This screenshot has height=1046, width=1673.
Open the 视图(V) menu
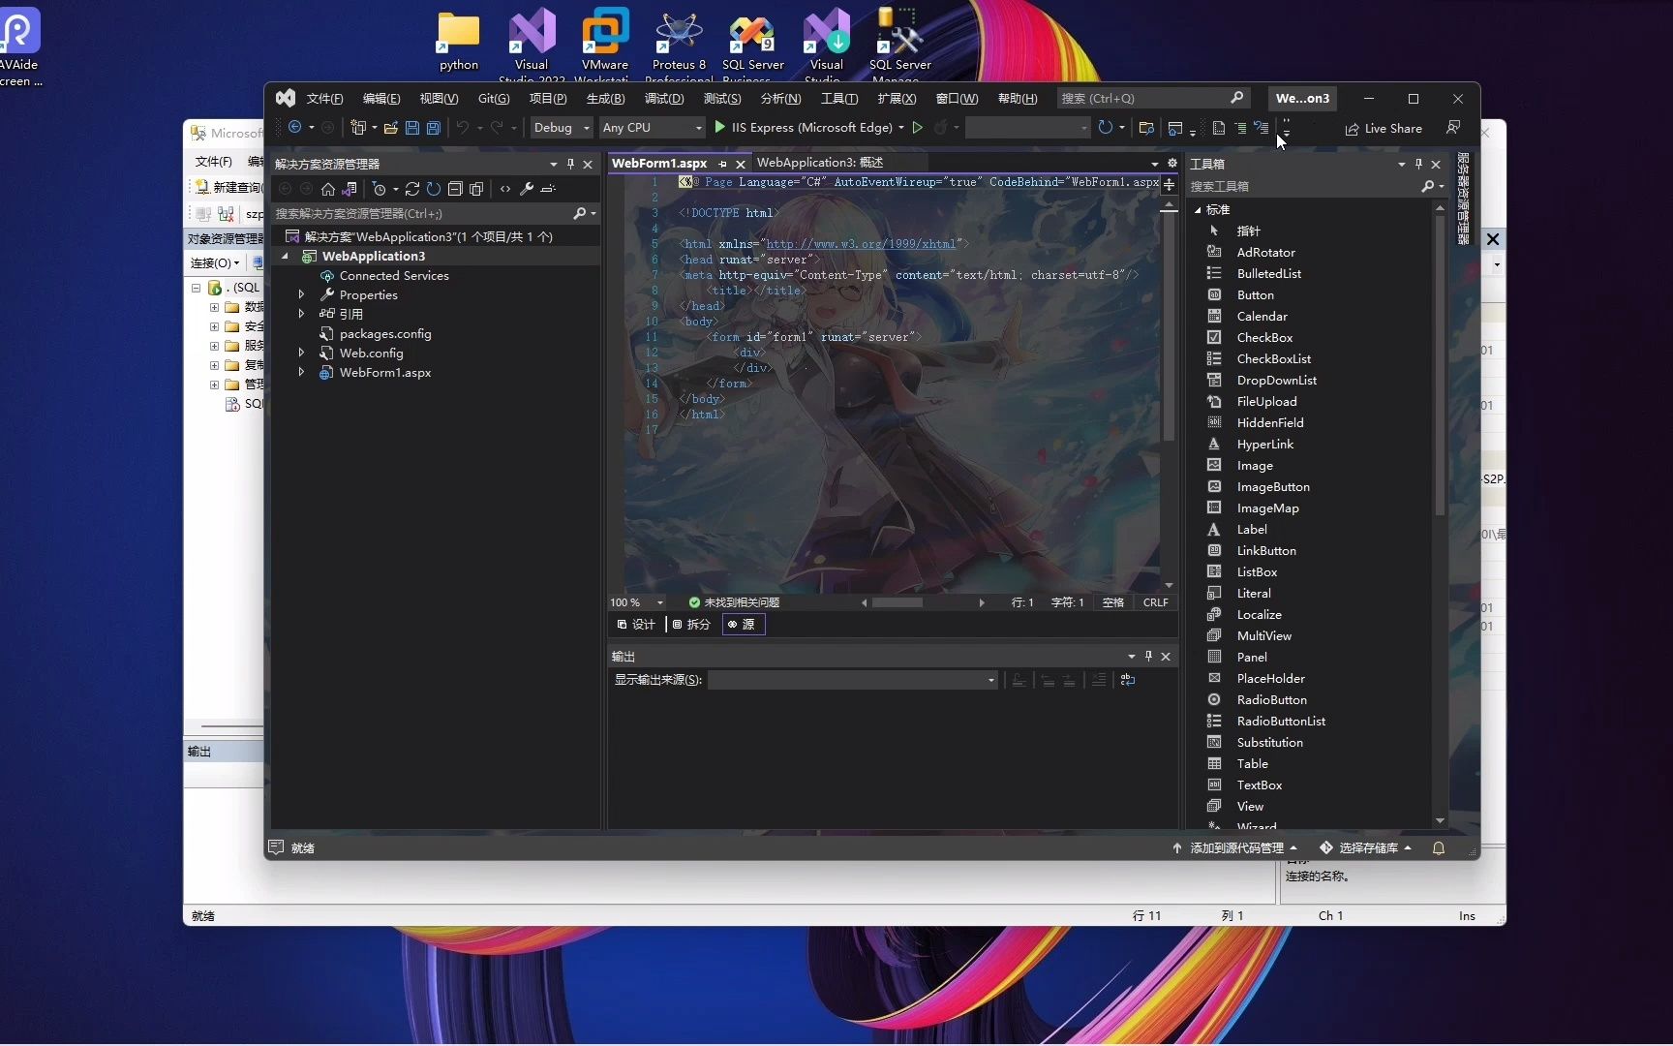coord(439,99)
